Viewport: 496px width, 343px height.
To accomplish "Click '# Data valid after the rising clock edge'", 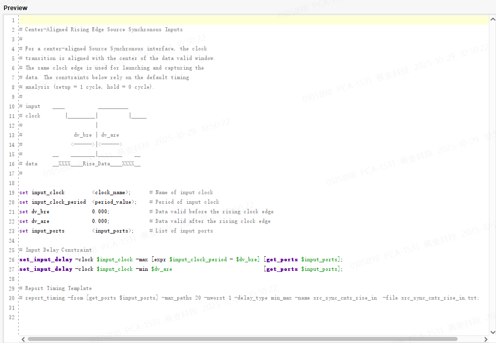I will pos(210,221).
